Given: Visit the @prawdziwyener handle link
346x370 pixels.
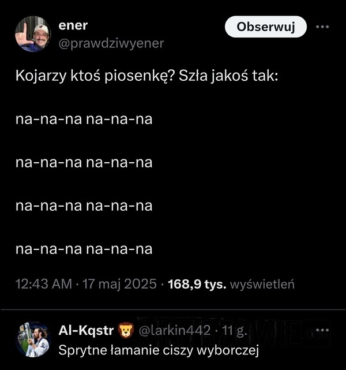Looking at the screenshot, I should click(x=111, y=43).
